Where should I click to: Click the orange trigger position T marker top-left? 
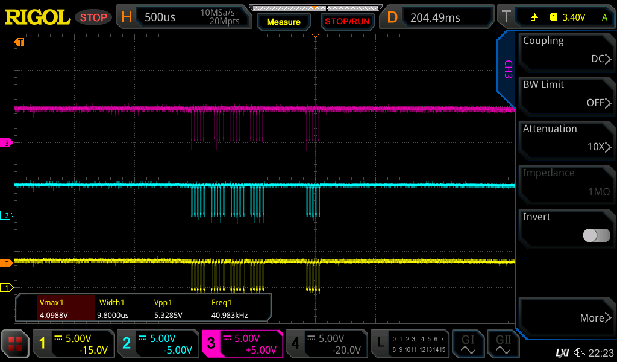[19, 42]
